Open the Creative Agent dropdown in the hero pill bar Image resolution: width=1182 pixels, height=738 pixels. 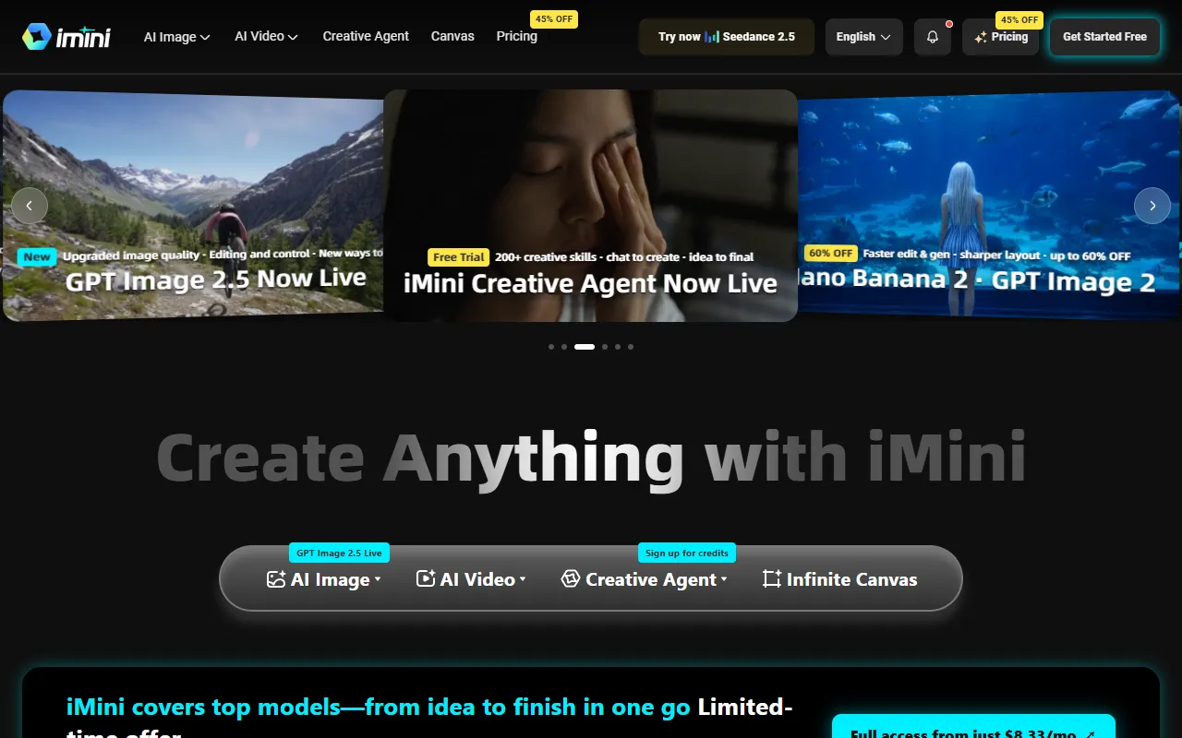point(645,579)
